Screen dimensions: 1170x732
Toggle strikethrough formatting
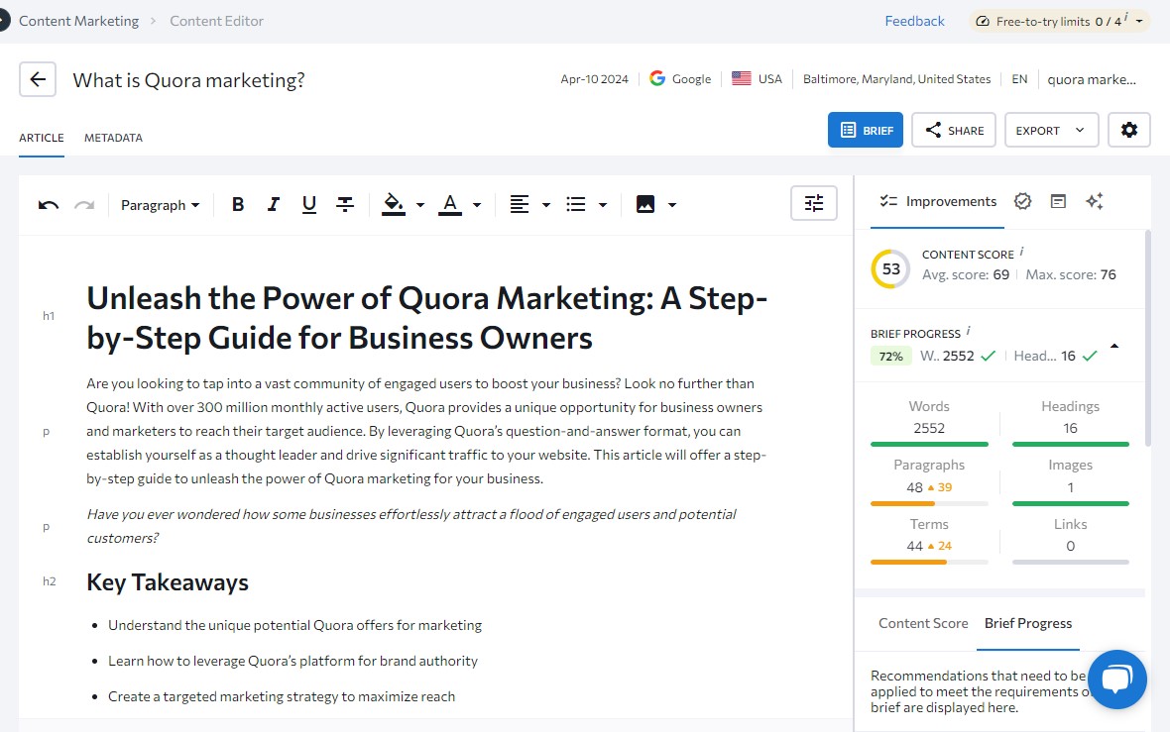pos(345,204)
